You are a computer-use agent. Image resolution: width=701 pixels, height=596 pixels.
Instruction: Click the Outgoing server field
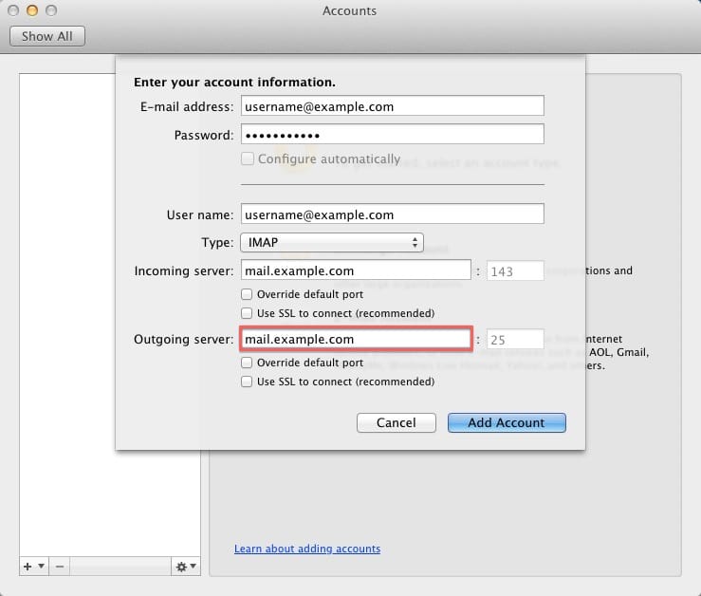[x=356, y=339]
